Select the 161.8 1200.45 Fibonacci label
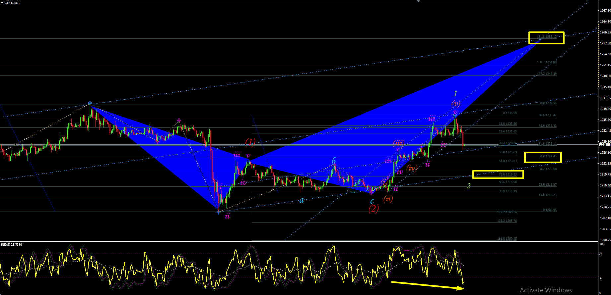 coord(507,239)
